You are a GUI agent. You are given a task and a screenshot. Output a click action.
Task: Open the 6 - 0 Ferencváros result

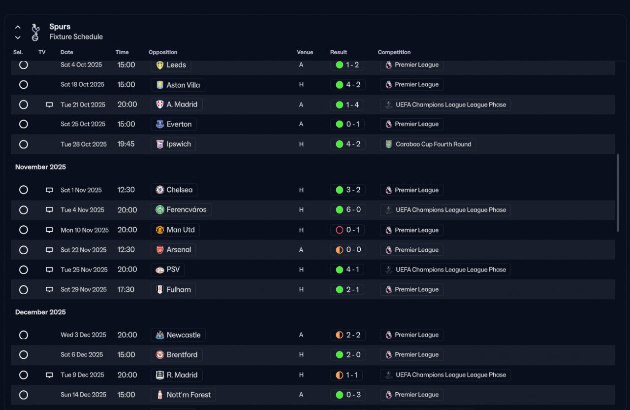(348, 210)
